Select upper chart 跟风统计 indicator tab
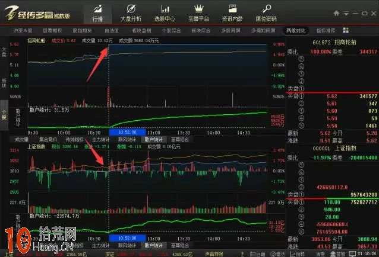Viewport: 379px width, 257px height. point(127,140)
